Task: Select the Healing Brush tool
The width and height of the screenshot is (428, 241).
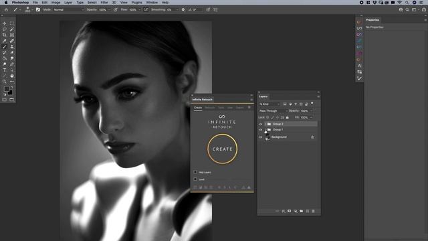Action: pos(12,41)
